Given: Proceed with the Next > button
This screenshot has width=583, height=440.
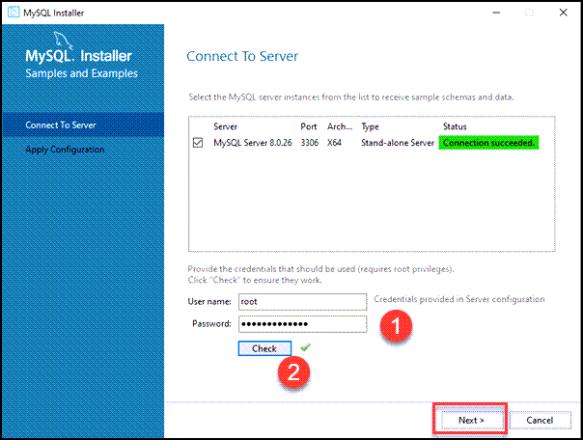Looking at the screenshot, I should coord(469,421).
